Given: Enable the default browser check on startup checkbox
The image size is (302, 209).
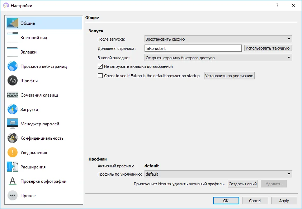Looking at the screenshot, I should [100, 75].
